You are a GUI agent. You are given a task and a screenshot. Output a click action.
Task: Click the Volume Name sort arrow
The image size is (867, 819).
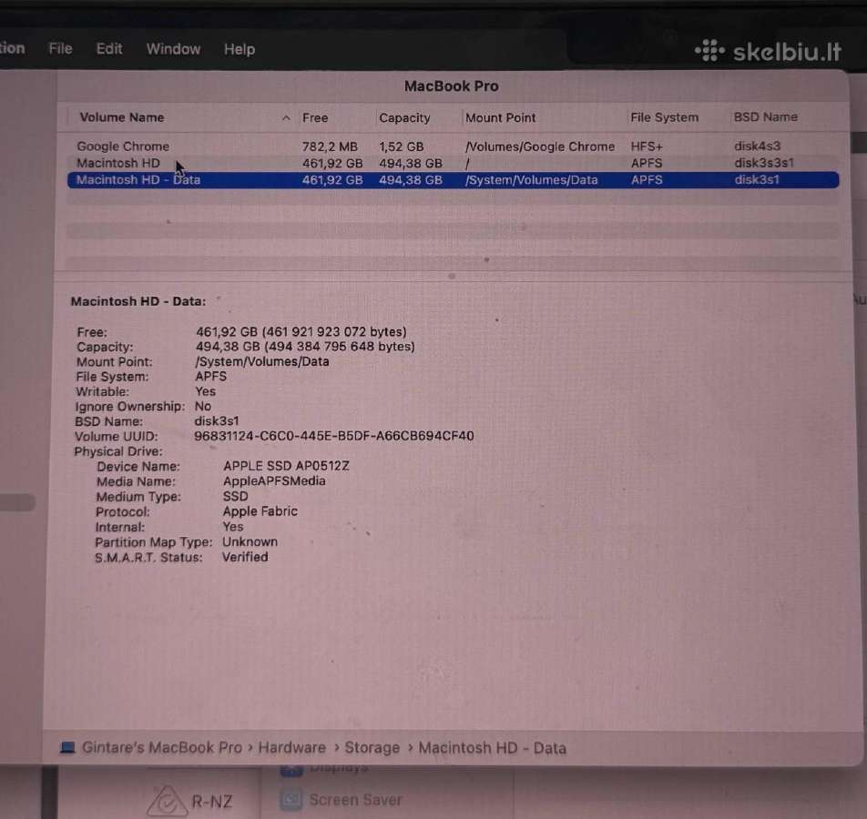coord(286,117)
